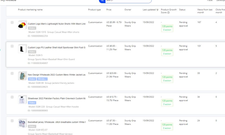
Task: Click Price column header
Action: click(109, 10)
